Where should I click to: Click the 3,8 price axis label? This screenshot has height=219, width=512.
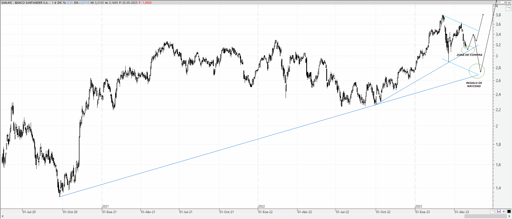(498, 15)
